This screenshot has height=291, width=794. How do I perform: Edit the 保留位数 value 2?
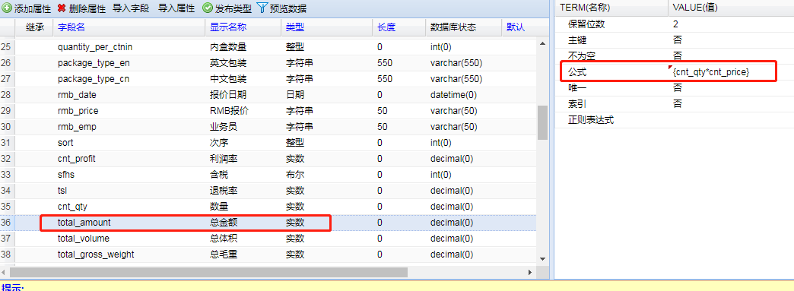pyautogui.click(x=675, y=24)
